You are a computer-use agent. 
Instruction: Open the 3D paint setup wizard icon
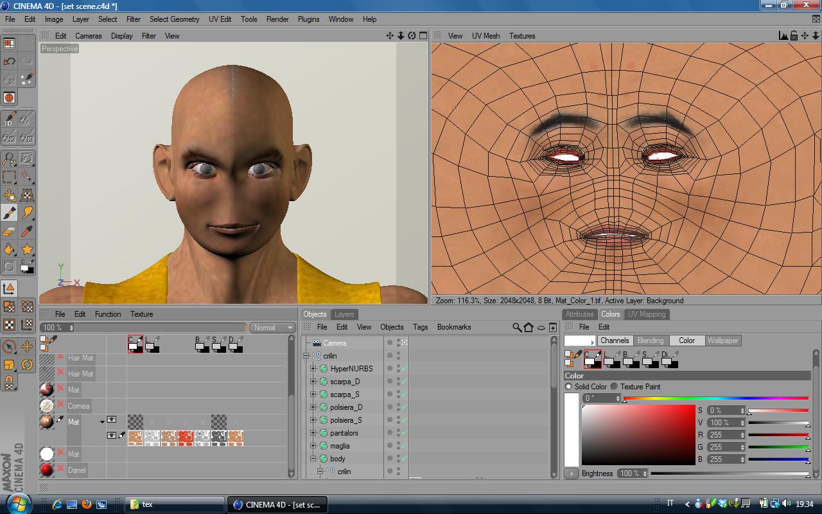tap(9, 120)
